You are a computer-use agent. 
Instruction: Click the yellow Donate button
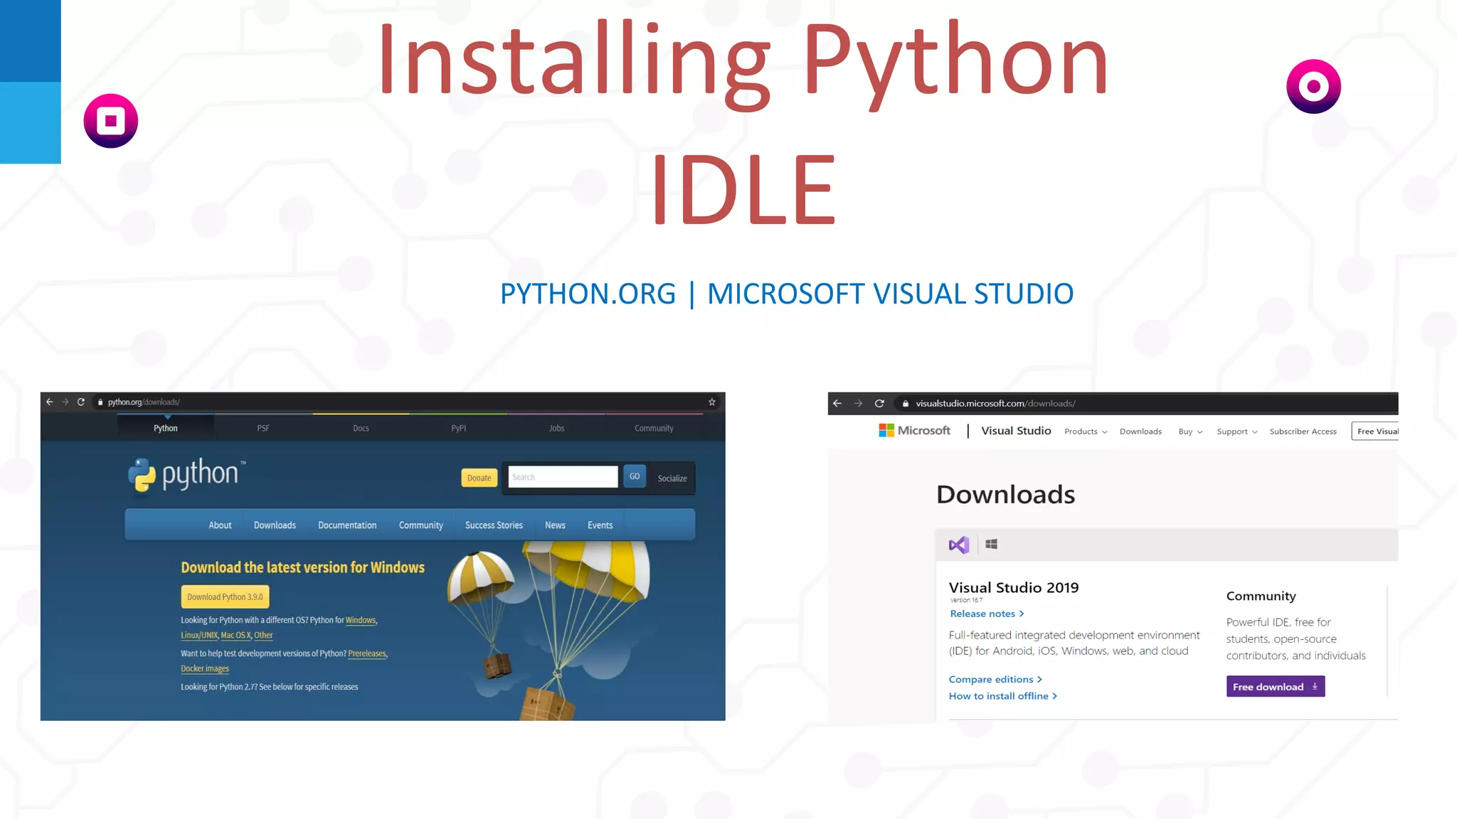tap(479, 478)
